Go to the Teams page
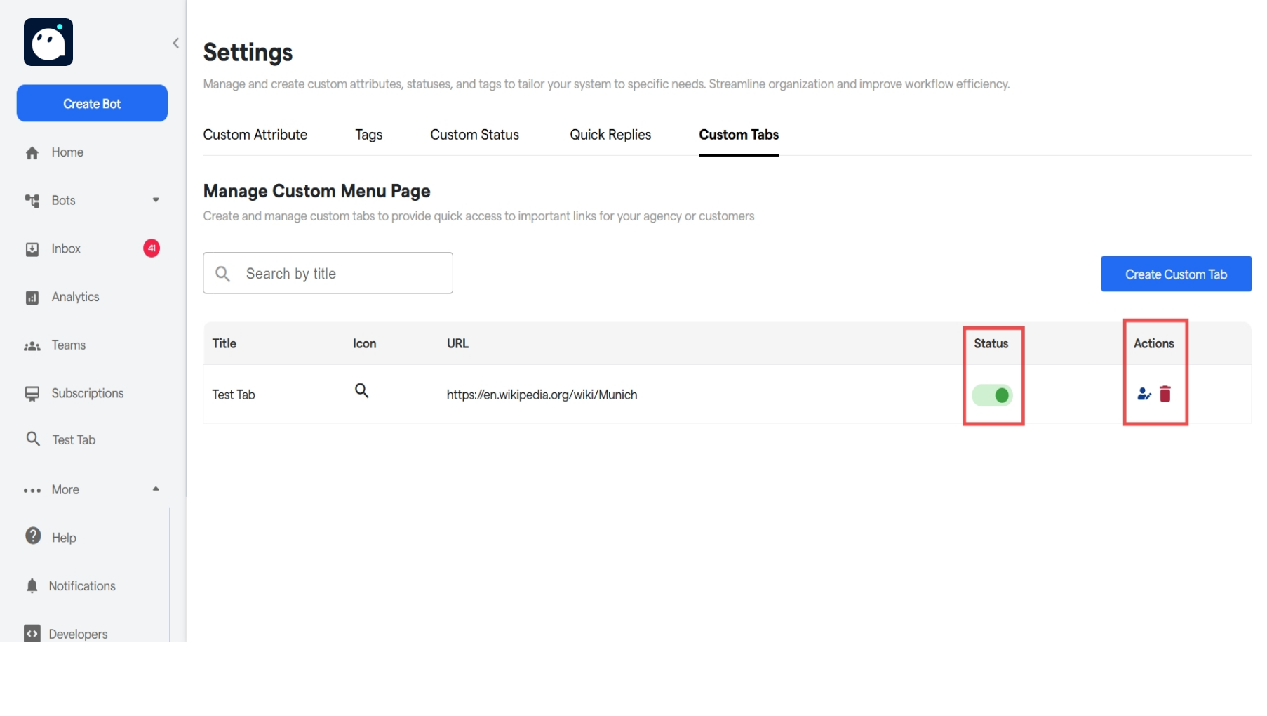 point(69,345)
